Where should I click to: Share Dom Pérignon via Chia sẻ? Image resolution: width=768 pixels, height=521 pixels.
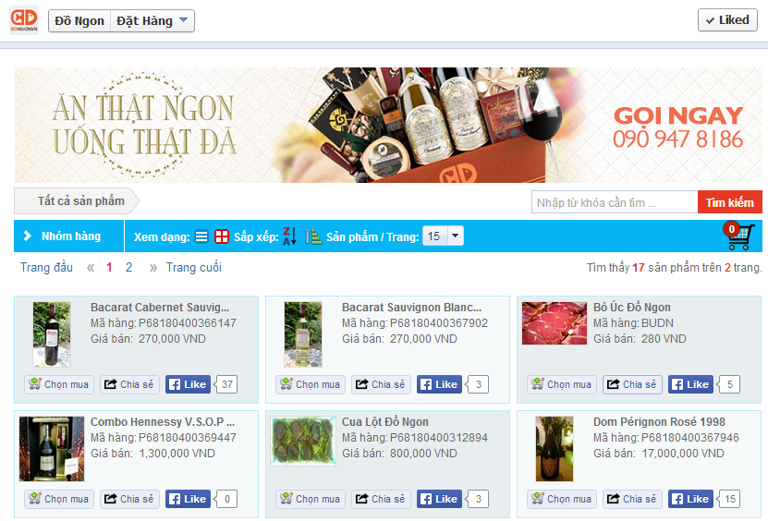[632, 499]
